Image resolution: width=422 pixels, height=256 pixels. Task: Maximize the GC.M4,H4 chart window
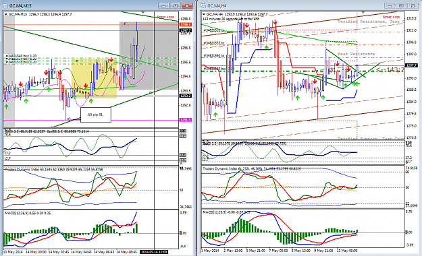coord(401,5)
